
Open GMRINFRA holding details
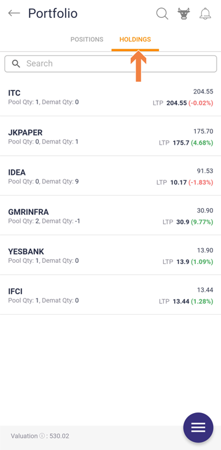pyautogui.click(x=110, y=215)
